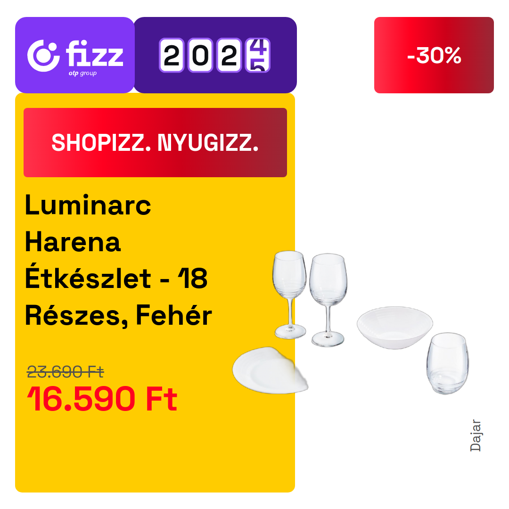Open the Luminarc Harena product title
Image resolution: width=509 pixels, height=509 pixels.
pyautogui.click(x=118, y=260)
